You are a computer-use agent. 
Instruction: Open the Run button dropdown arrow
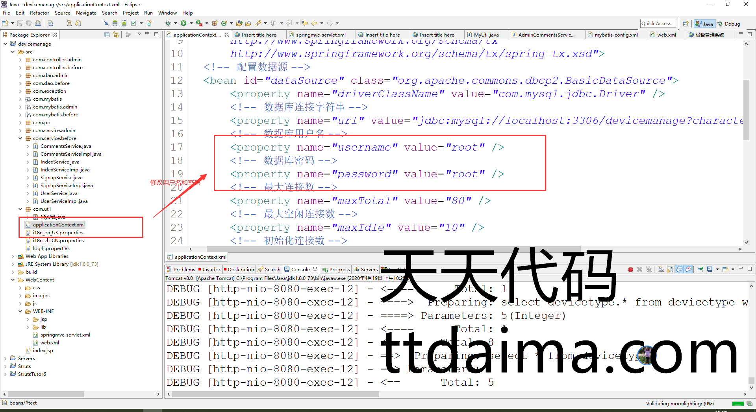pyautogui.click(x=191, y=24)
